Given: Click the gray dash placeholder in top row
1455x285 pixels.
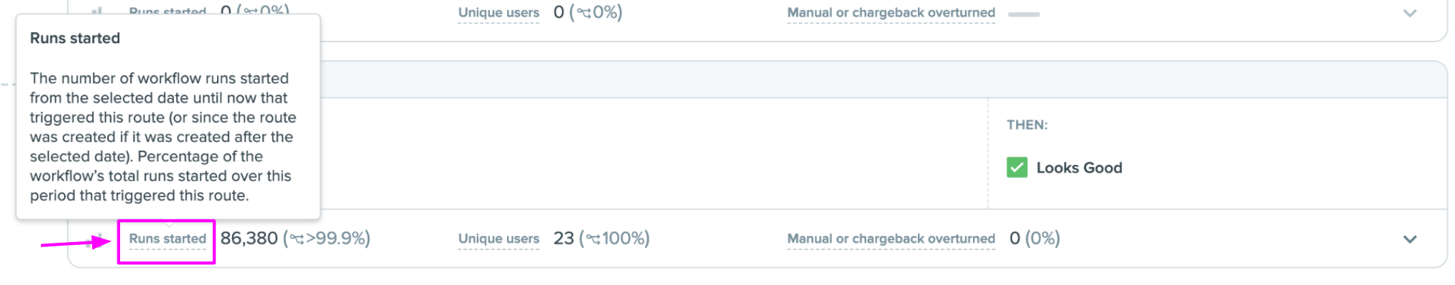Looking at the screenshot, I should pos(1024,14).
